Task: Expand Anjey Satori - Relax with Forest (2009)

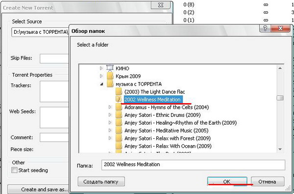Action: pos(110,138)
